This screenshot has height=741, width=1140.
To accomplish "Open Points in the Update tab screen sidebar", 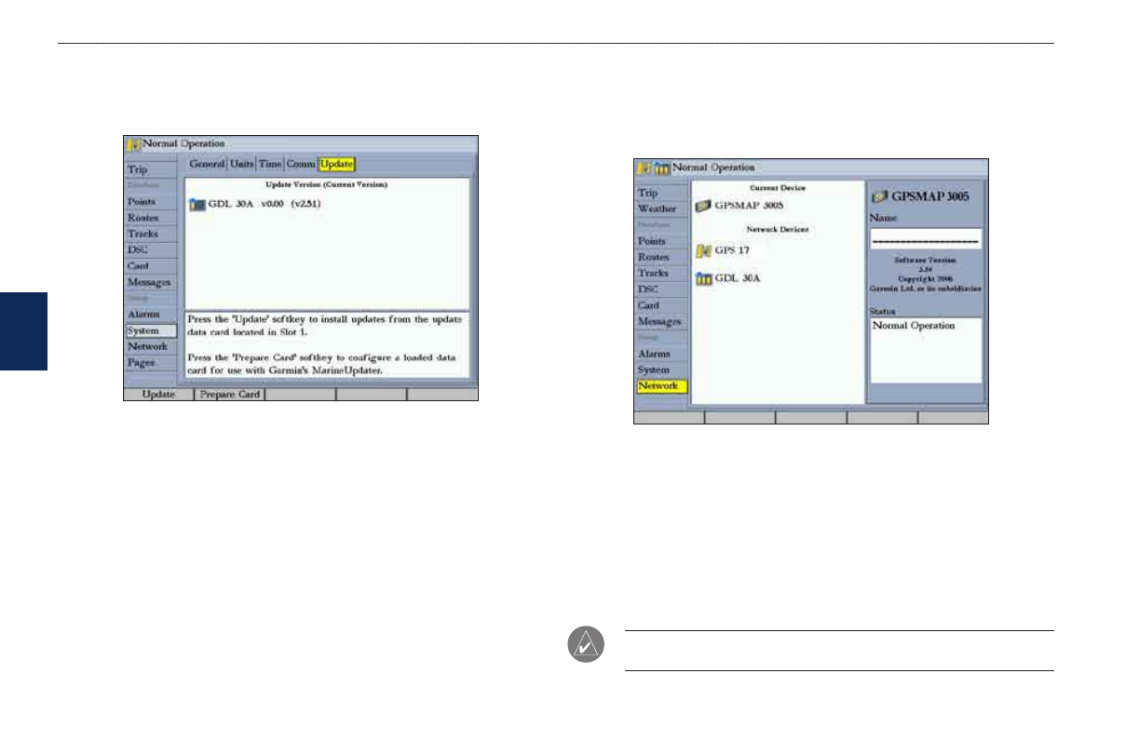I will (151, 202).
